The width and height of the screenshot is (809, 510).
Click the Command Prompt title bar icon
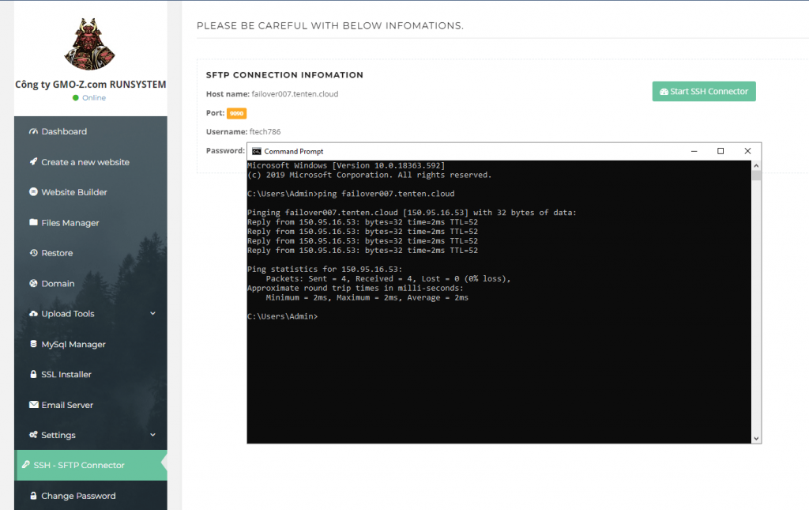[256, 151]
